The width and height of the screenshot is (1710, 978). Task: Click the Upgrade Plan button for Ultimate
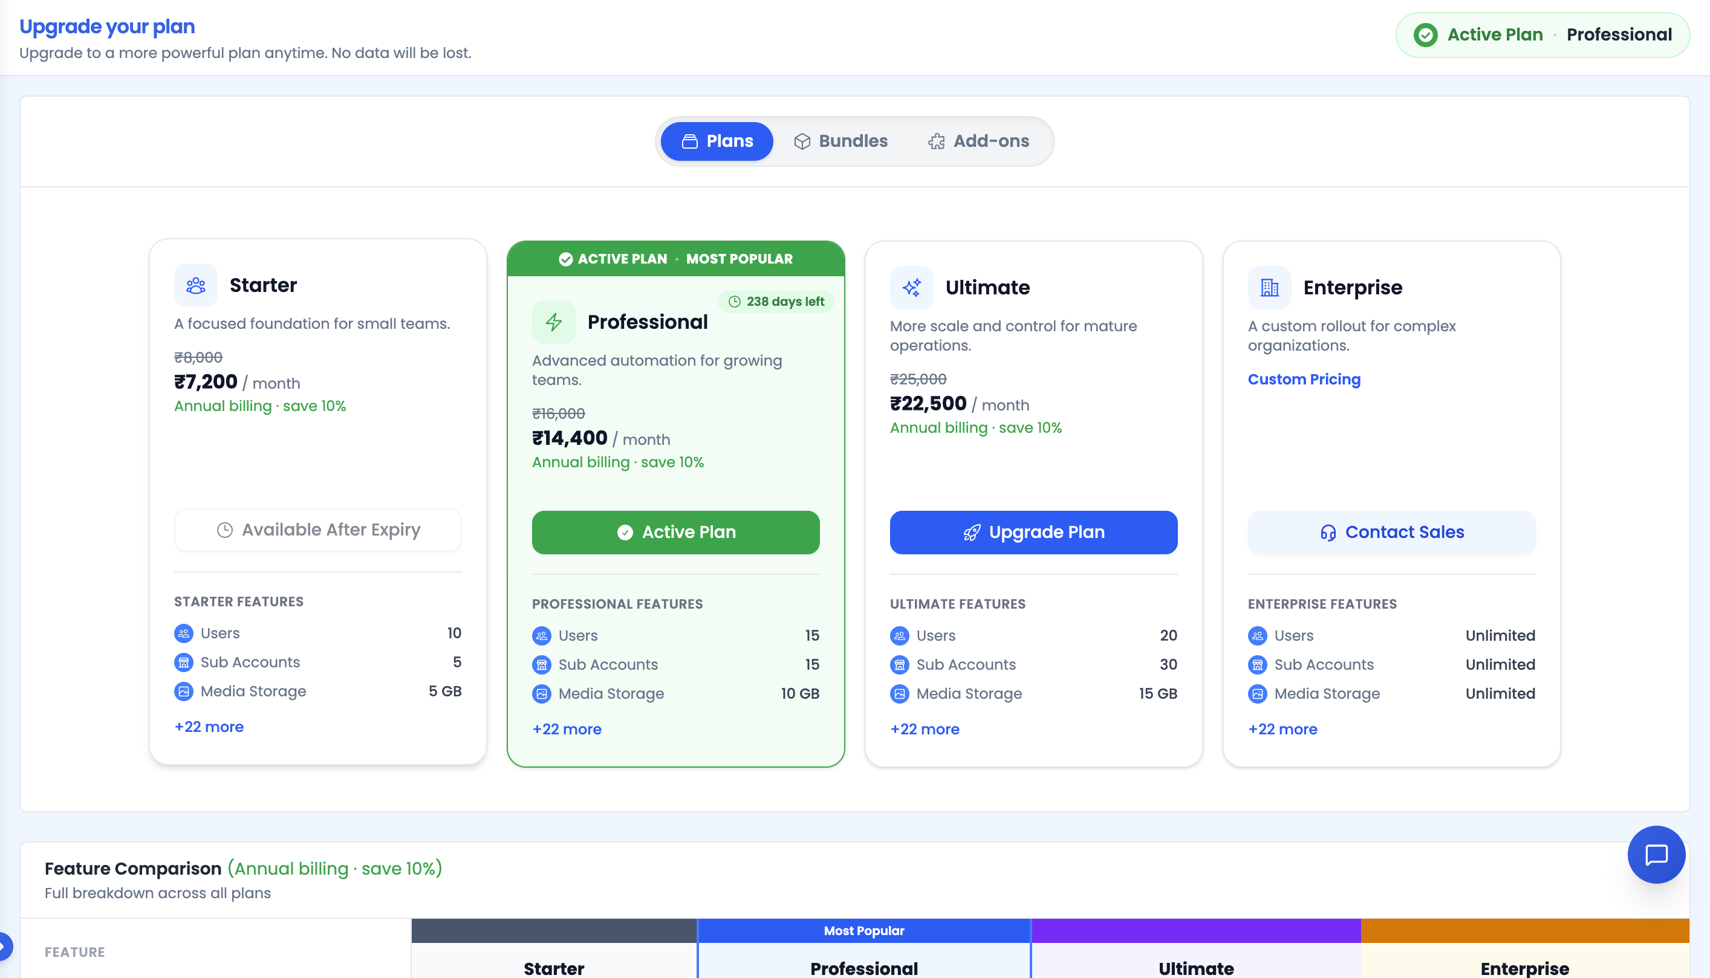(1033, 533)
